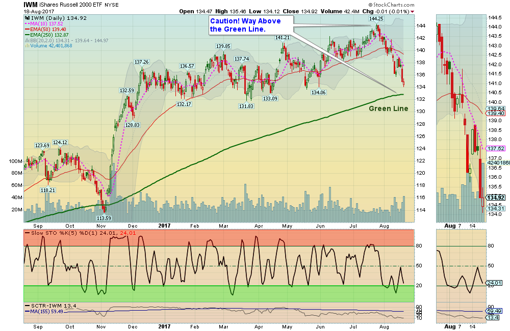Click the magenta 137.52 tag in zoom panel
Image resolution: width=510 pixels, height=331 pixels.
tap(495, 148)
